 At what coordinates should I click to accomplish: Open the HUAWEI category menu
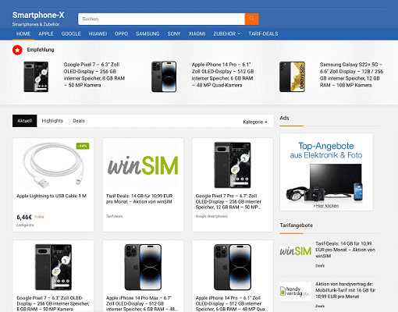click(98, 34)
